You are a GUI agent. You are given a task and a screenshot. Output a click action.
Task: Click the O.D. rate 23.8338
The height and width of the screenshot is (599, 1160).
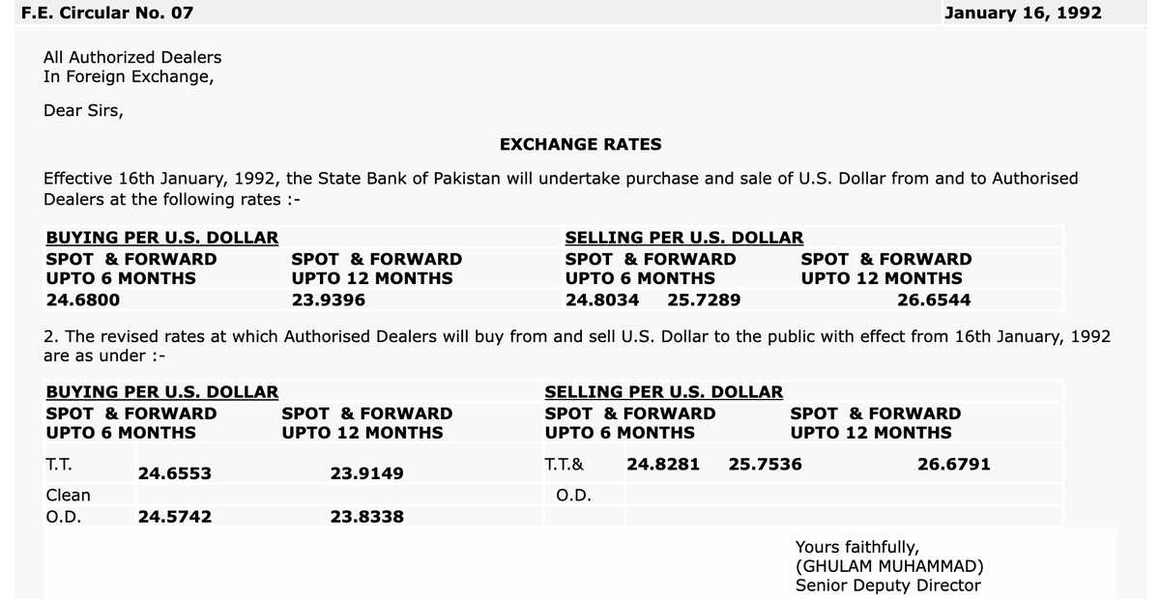point(367,517)
